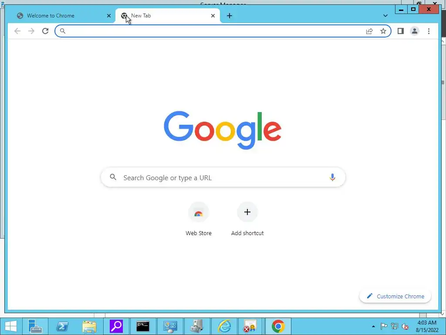Launch PowerShell from taskbar
This screenshot has width=446, height=335.
coord(62,326)
